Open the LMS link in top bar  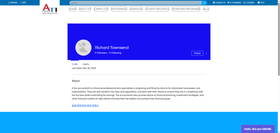(23, 2)
